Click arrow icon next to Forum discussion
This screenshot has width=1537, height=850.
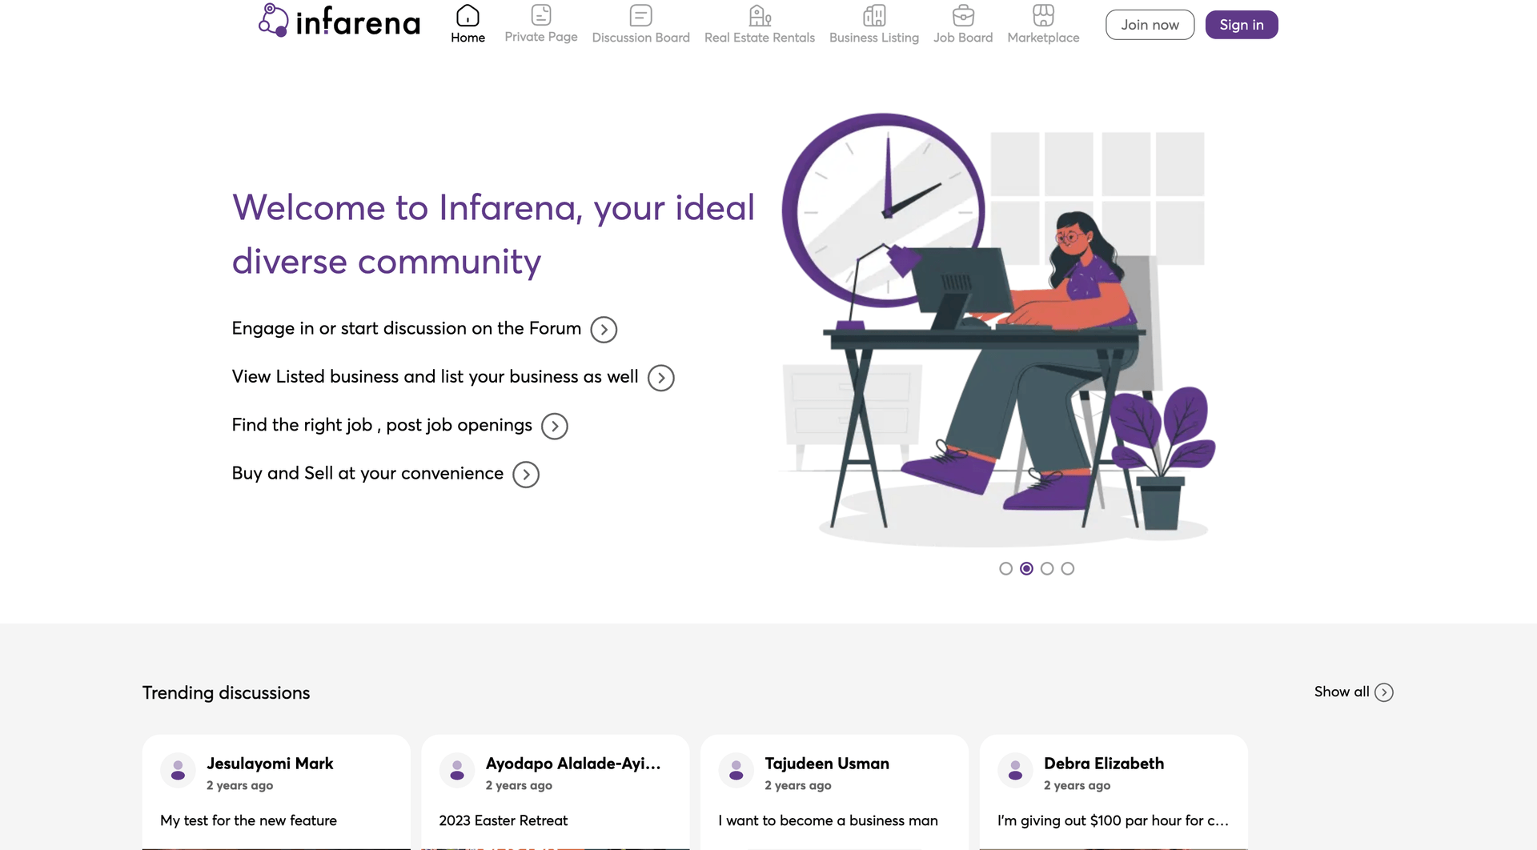tap(604, 330)
